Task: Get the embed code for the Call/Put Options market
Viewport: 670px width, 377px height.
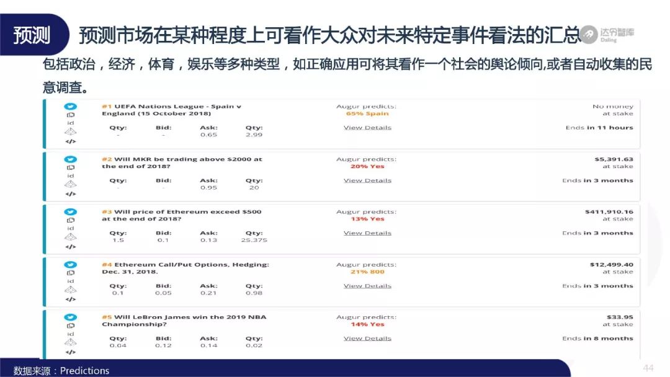Action: pyautogui.click(x=71, y=299)
